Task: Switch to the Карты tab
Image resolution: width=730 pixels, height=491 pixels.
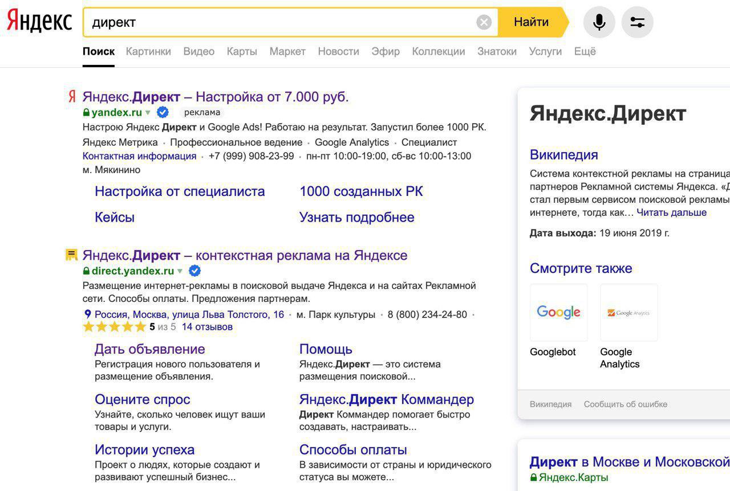Action: pos(242,51)
